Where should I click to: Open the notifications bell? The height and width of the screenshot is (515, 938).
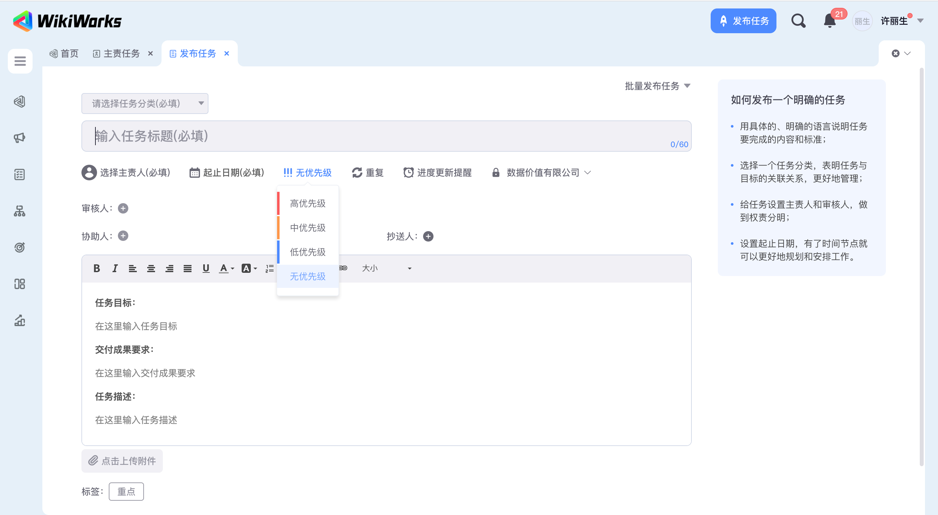(830, 21)
